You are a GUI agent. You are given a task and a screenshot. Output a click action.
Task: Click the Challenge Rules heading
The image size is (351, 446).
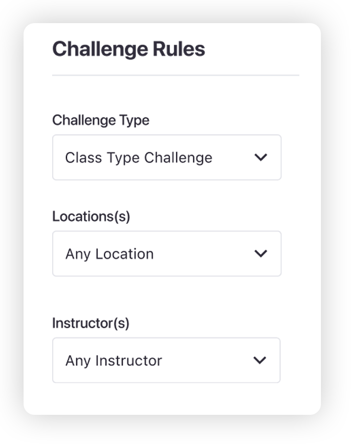point(128,49)
